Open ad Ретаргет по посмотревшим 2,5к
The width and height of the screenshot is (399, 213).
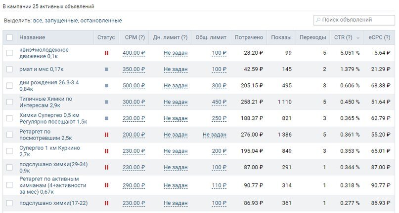pyautogui.click(x=45, y=135)
